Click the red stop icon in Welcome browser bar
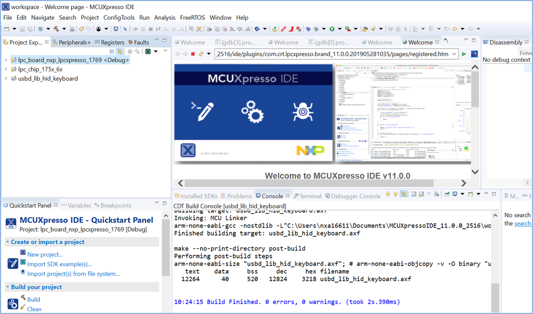Screen dimensions: 533x314 coord(193,54)
